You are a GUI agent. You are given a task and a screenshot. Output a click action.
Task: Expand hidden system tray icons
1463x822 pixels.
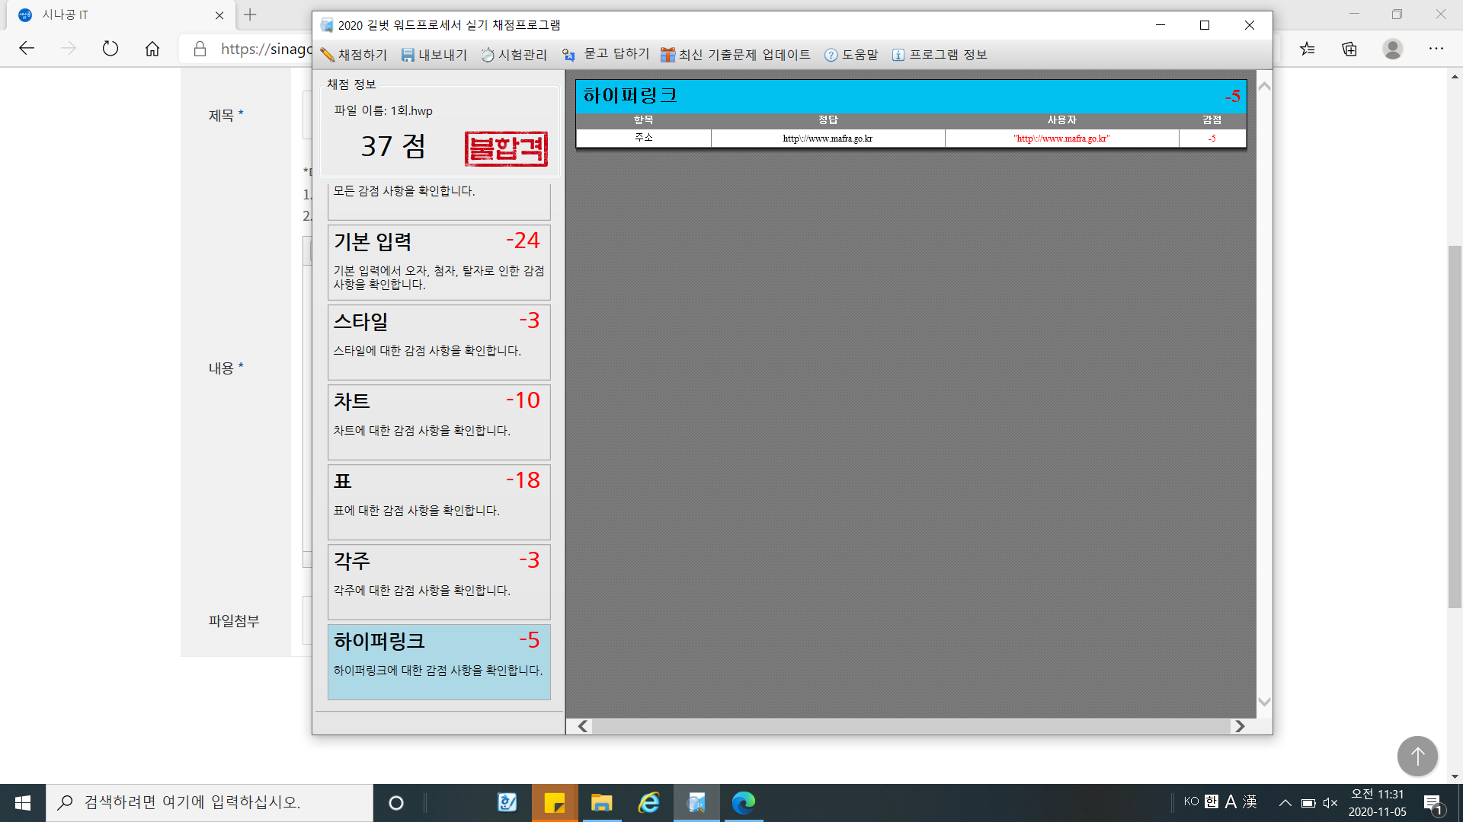click(1285, 802)
